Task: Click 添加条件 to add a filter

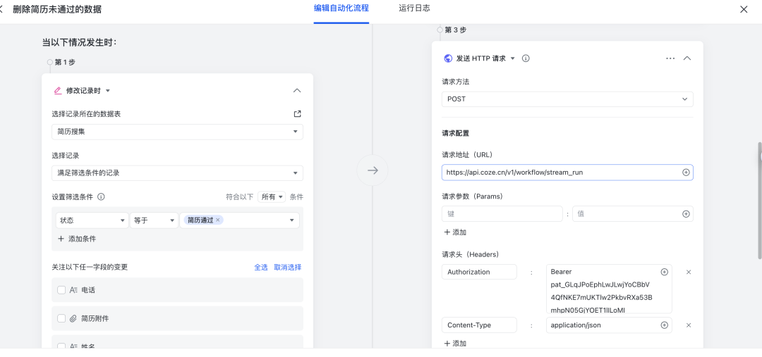Action: pyautogui.click(x=77, y=239)
